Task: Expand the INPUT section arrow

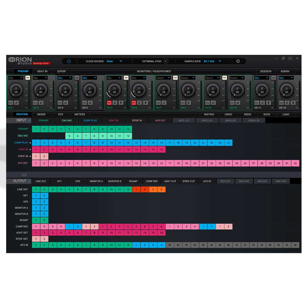Action: pyautogui.click(x=29, y=120)
